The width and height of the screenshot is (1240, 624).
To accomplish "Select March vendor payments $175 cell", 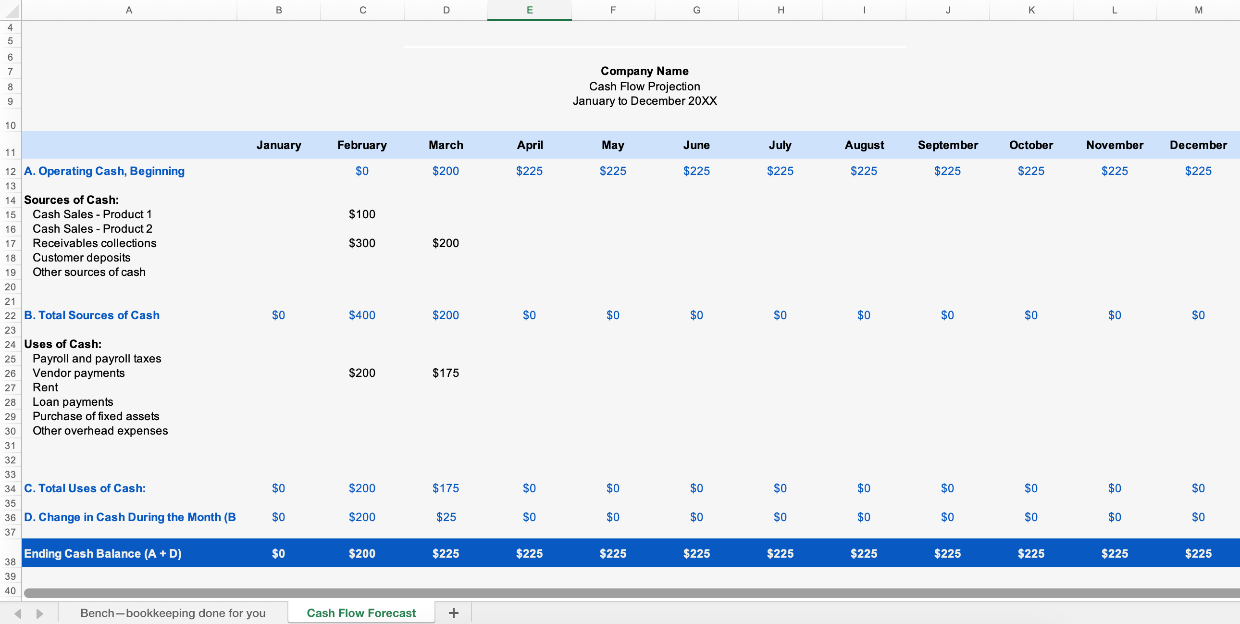I will [x=445, y=373].
